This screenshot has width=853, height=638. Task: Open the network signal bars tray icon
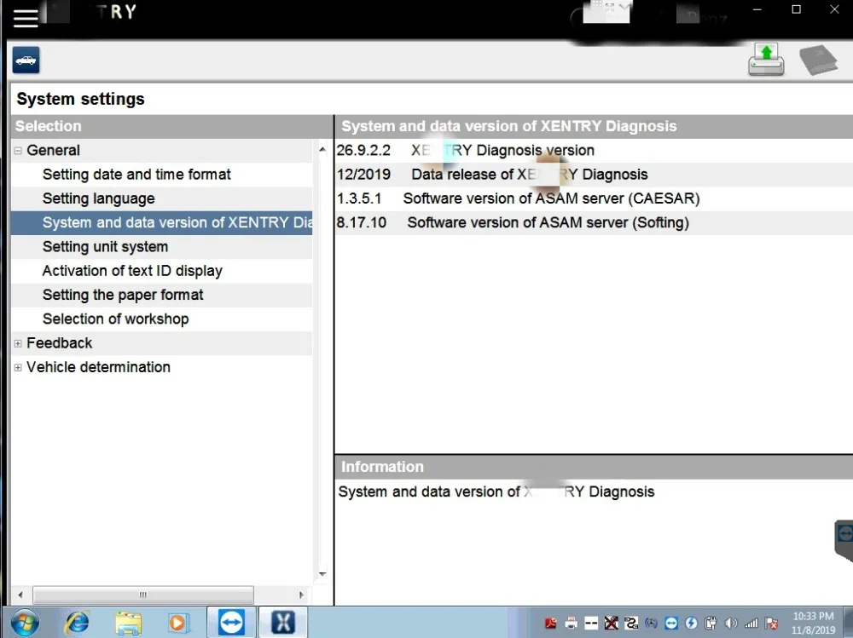(x=751, y=624)
